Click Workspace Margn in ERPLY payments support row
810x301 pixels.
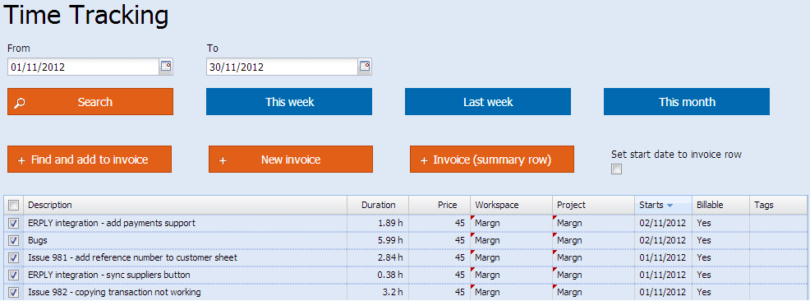[512, 224]
